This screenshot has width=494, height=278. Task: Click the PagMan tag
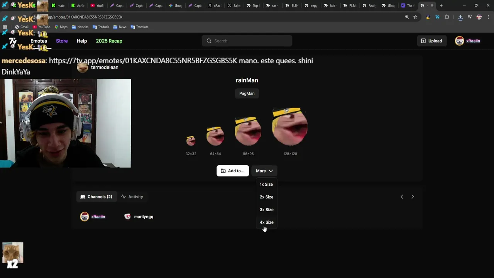pyautogui.click(x=247, y=93)
